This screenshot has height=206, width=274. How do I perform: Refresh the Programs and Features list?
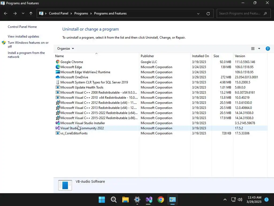pyautogui.click(x=208, y=13)
